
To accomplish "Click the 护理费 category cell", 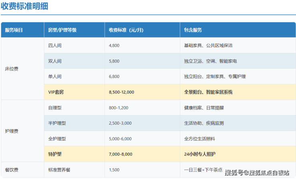I will click(12, 131).
